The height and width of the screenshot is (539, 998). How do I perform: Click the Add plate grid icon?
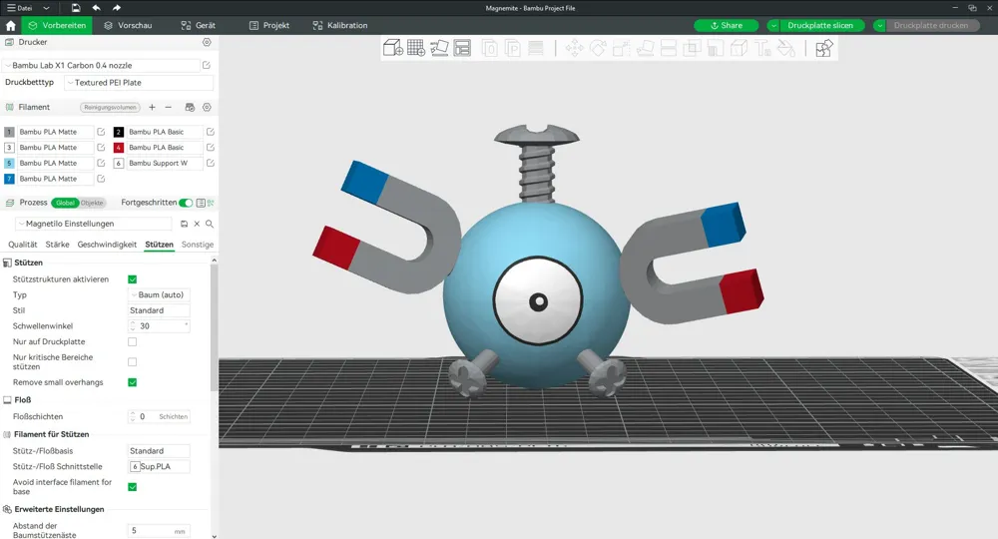(x=416, y=48)
